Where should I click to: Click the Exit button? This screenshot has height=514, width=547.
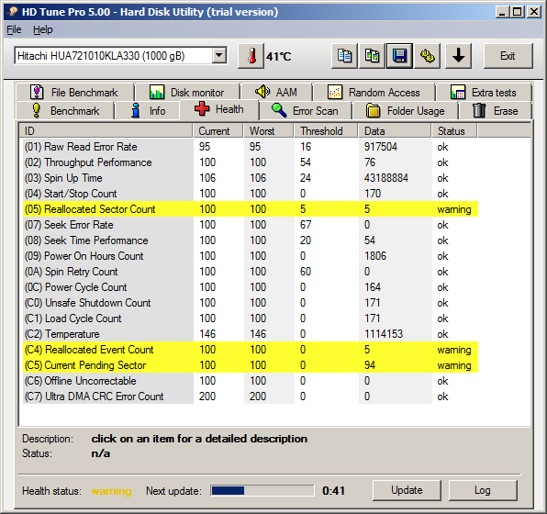pyautogui.click(x=508, y=56)
